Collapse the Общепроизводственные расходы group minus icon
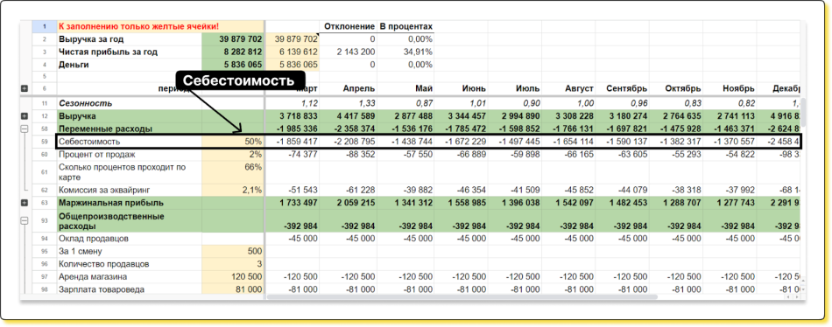 click(x=25, y=221)
